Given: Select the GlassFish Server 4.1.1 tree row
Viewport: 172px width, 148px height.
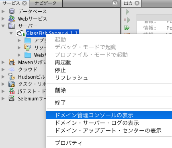Looking at the screenshot, I should tap(52, 33).
